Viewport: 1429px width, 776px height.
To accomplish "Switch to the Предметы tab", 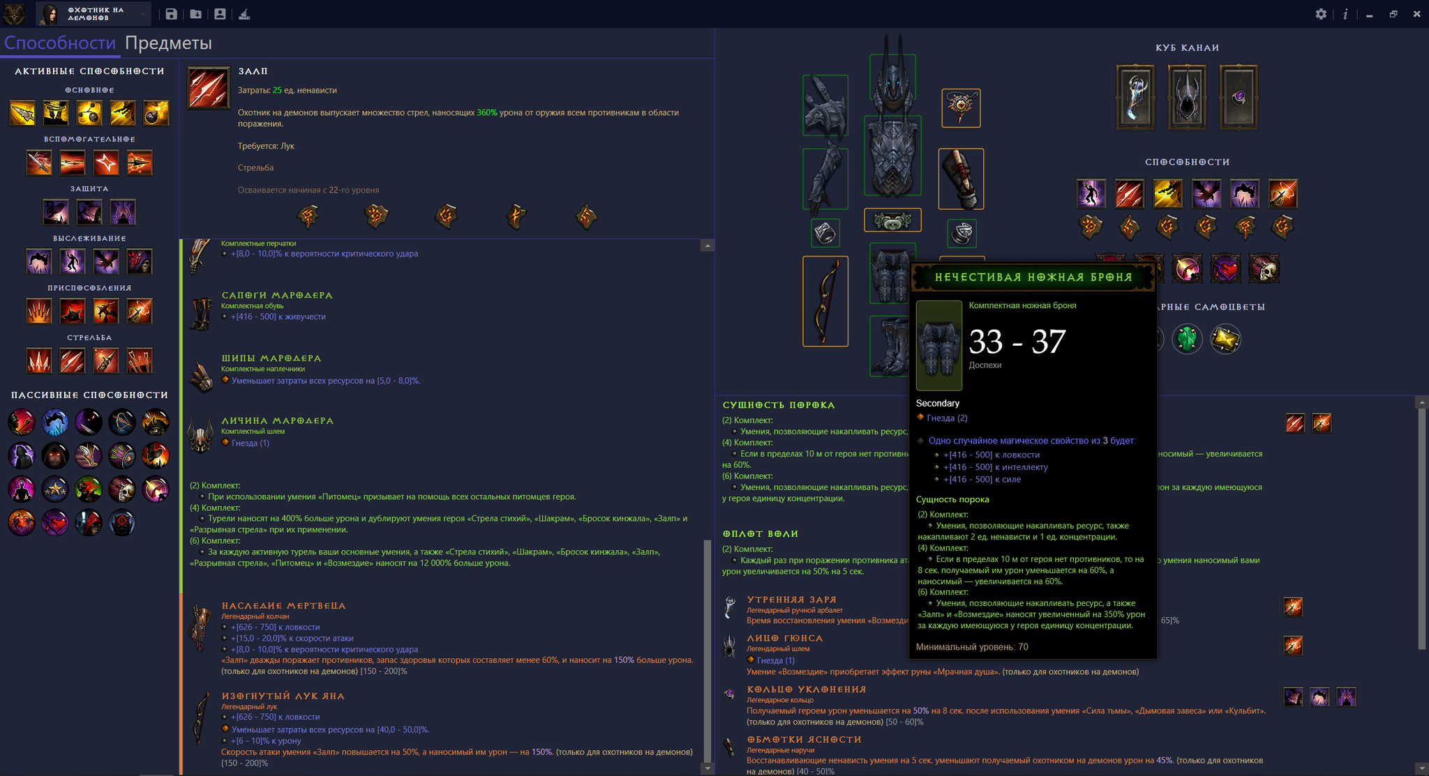I will pyautogui.click(x=168, y=43).
